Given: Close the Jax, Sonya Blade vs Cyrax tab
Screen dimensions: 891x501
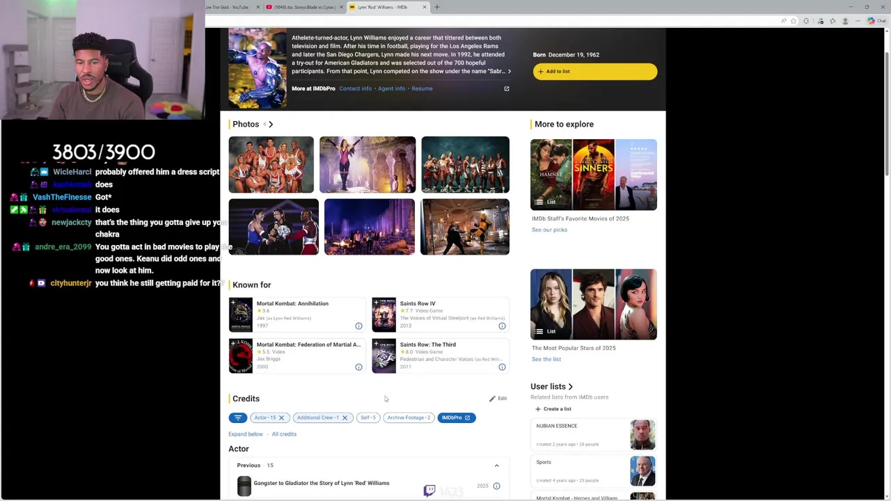Looking at the screenshot, I should (341, 7).
